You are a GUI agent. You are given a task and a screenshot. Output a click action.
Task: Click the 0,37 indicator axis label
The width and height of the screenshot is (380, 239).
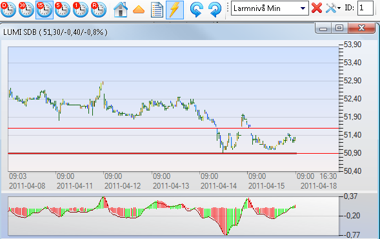351,196
